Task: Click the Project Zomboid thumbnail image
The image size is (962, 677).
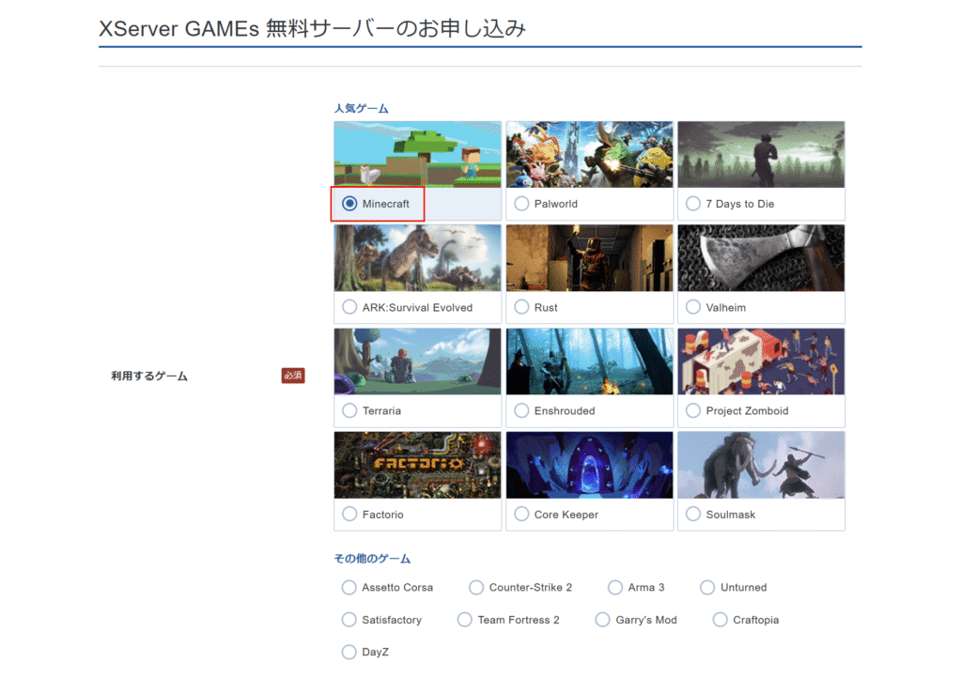Action: (761, 362)
